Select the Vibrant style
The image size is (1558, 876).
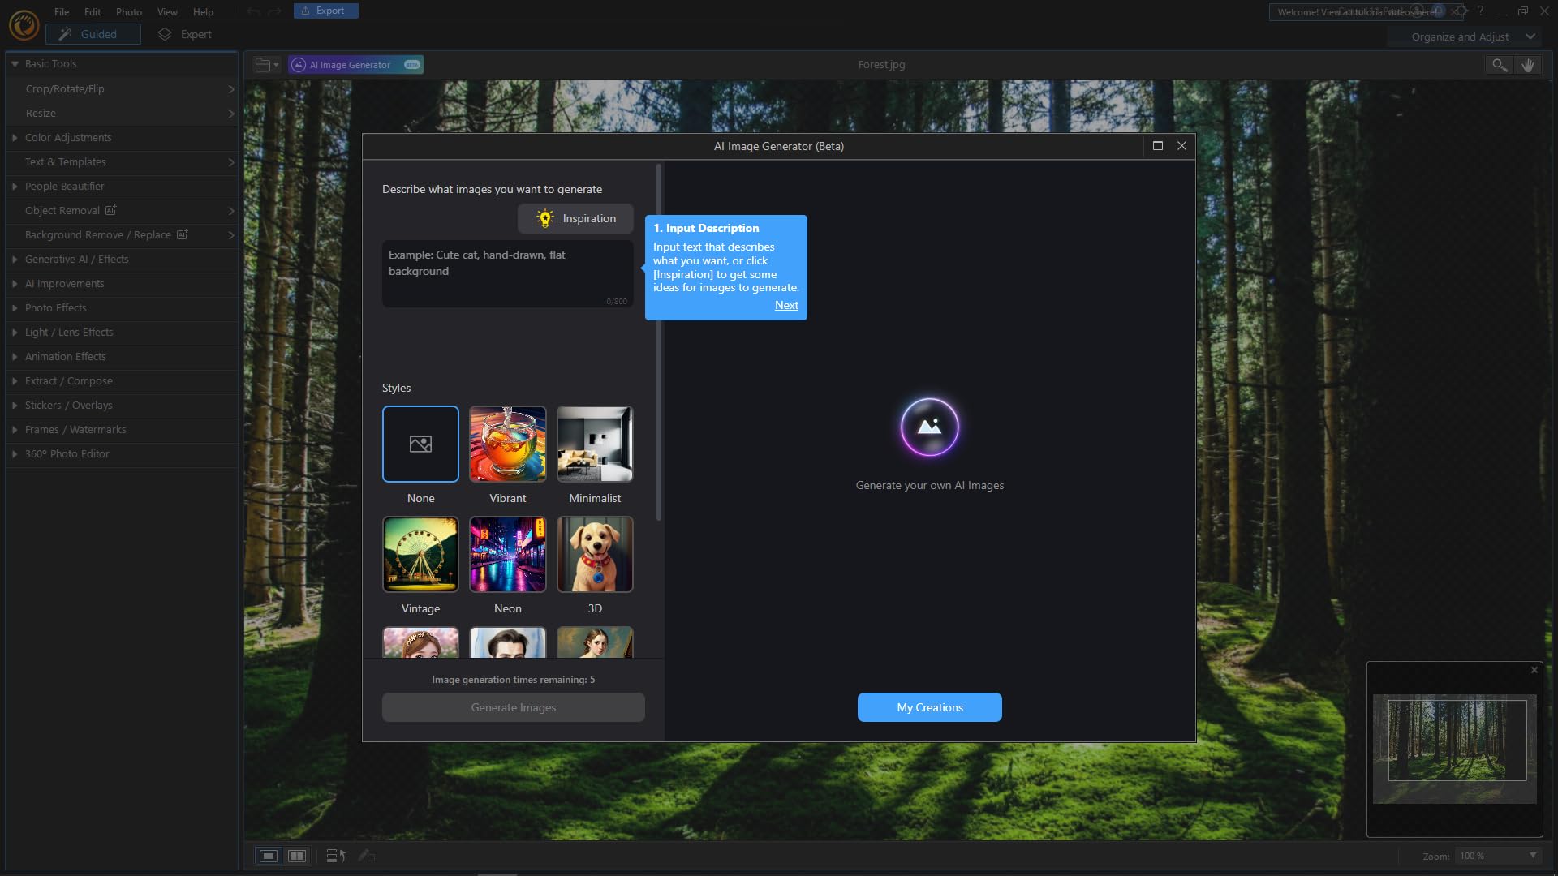(507, 444)
